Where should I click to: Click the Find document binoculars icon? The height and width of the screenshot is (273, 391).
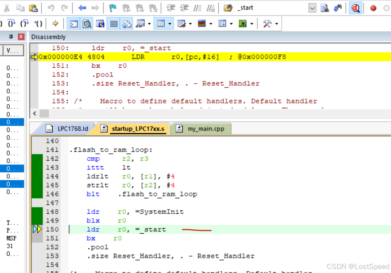[325, 8]
